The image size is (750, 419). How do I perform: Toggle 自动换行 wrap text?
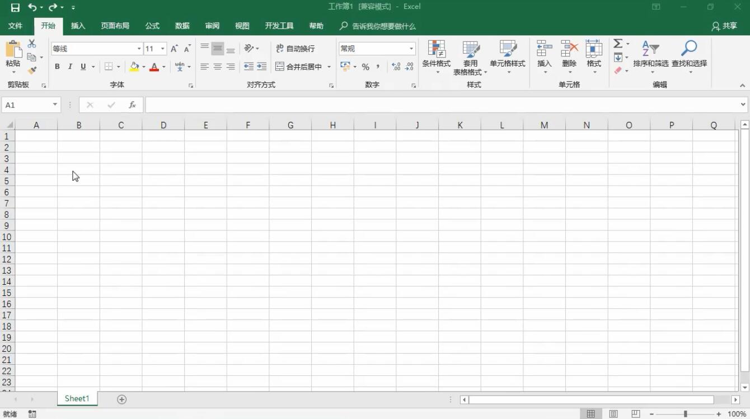tap(295, 49)
